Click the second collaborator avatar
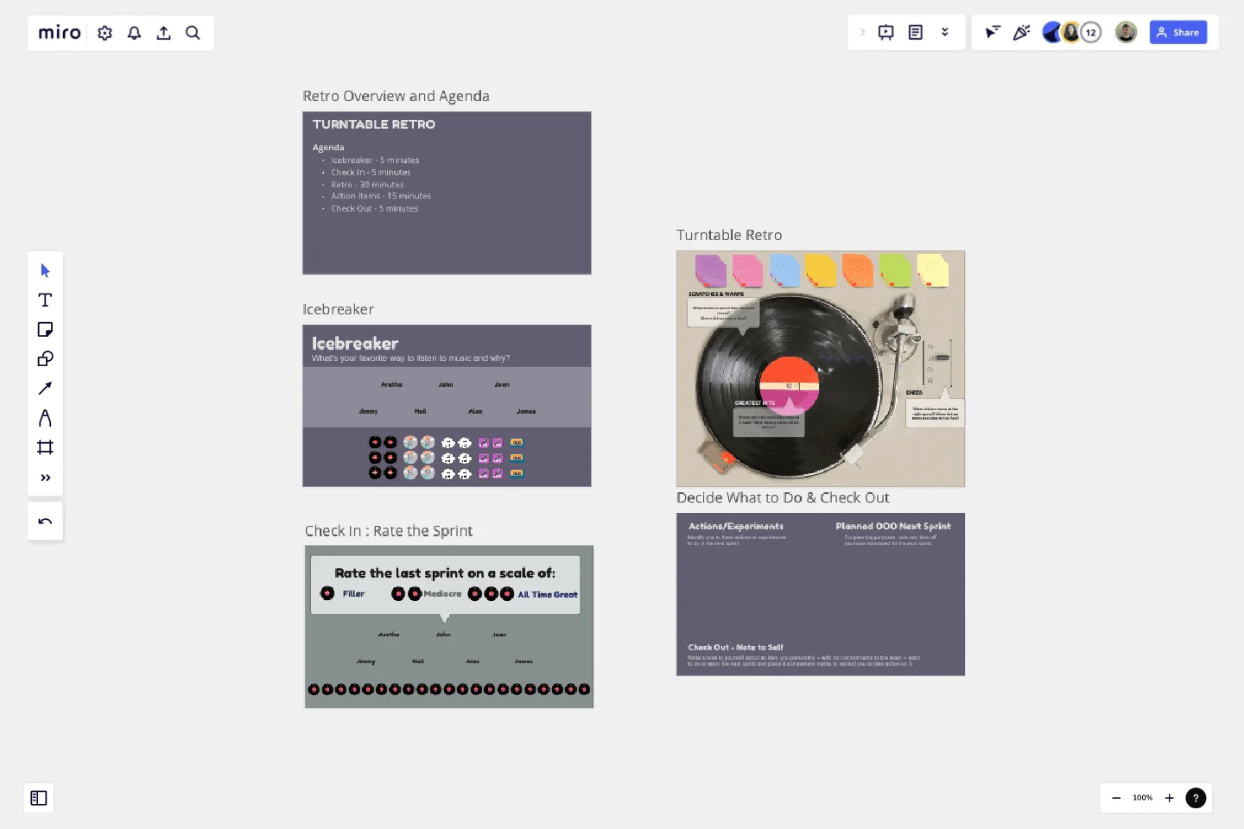The image size is (1244, 829). (1071, 33)
